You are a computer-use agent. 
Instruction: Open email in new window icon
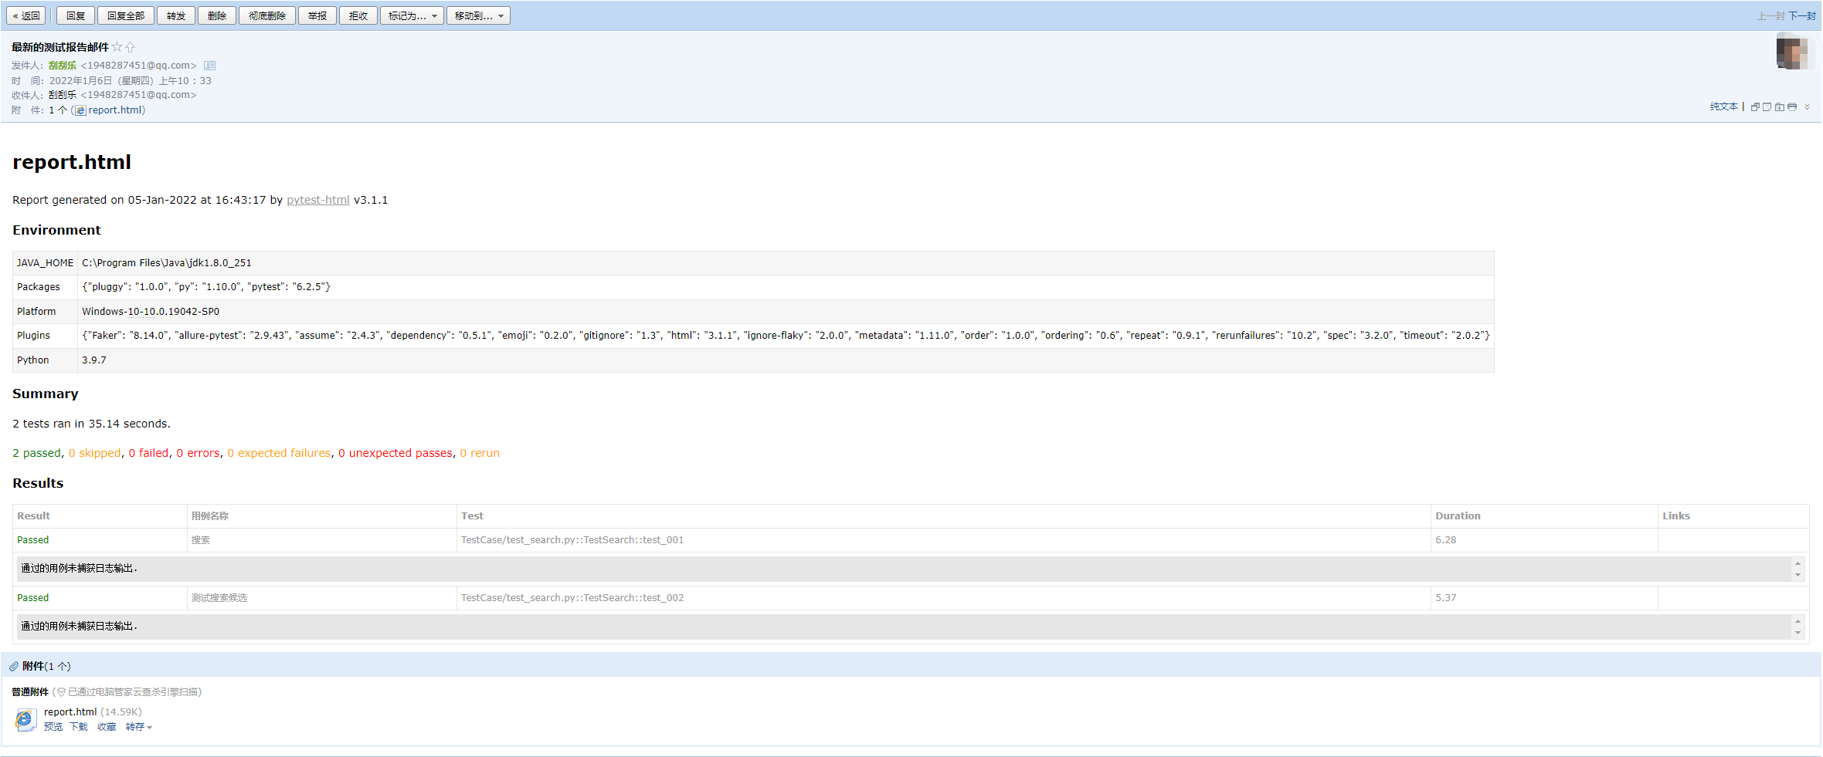click(x=1755, y=106)
